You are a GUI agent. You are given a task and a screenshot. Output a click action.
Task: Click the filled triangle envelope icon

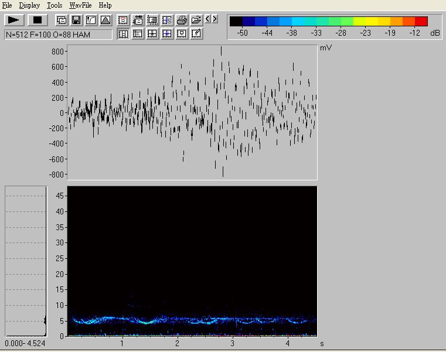pos(105,20)
